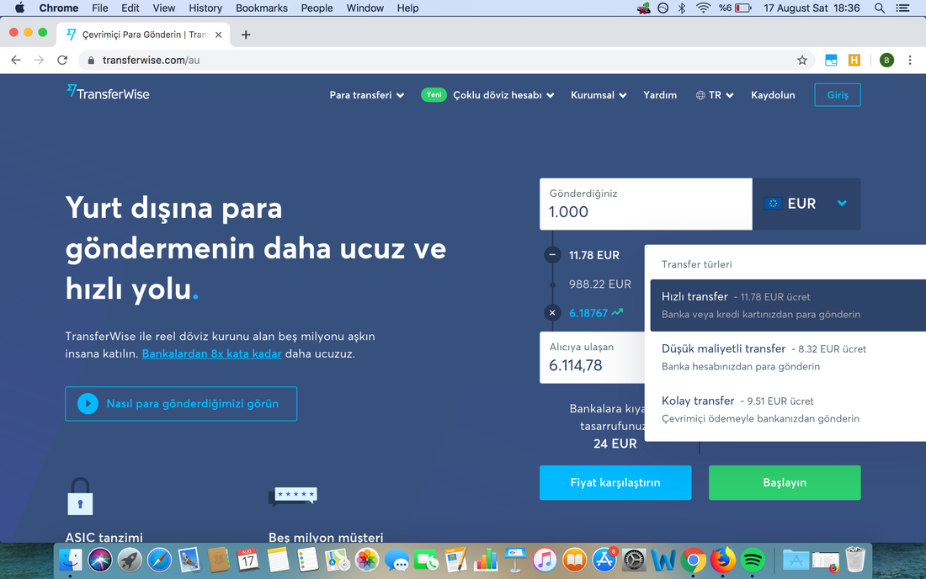
Task: Expand the Çoklu döviz hesabı menu
Action: pyautogui.click(x=503, y=95)
